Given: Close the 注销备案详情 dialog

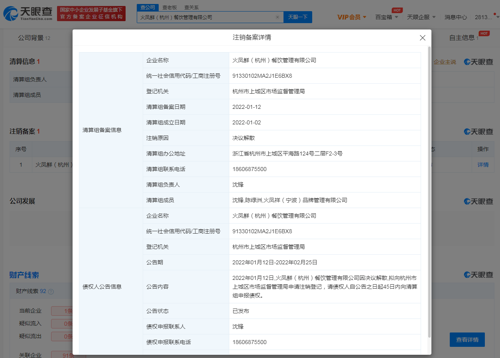Looking at the screenshot, I should (x=423, y=38).
